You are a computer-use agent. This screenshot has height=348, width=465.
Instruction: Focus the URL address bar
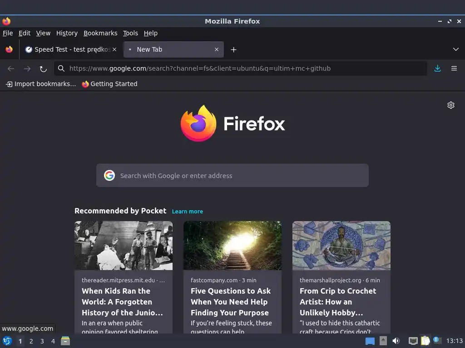240,68
